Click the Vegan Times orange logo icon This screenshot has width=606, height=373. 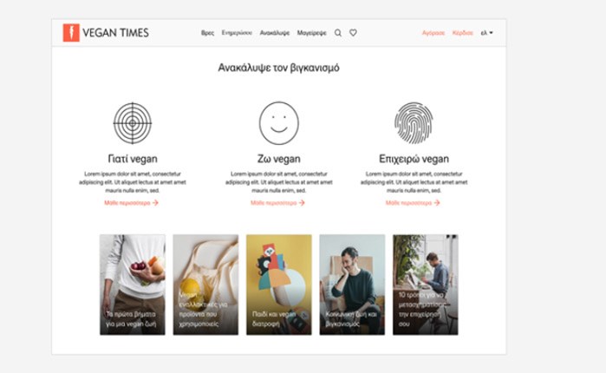(x=71, y=33)
